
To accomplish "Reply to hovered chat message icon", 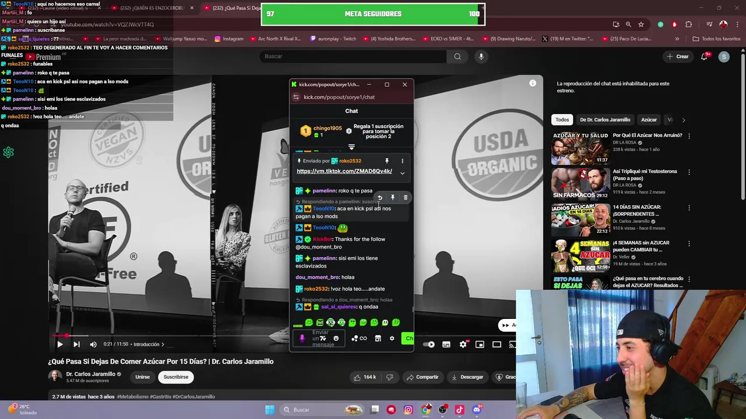I will pos(379,198).
